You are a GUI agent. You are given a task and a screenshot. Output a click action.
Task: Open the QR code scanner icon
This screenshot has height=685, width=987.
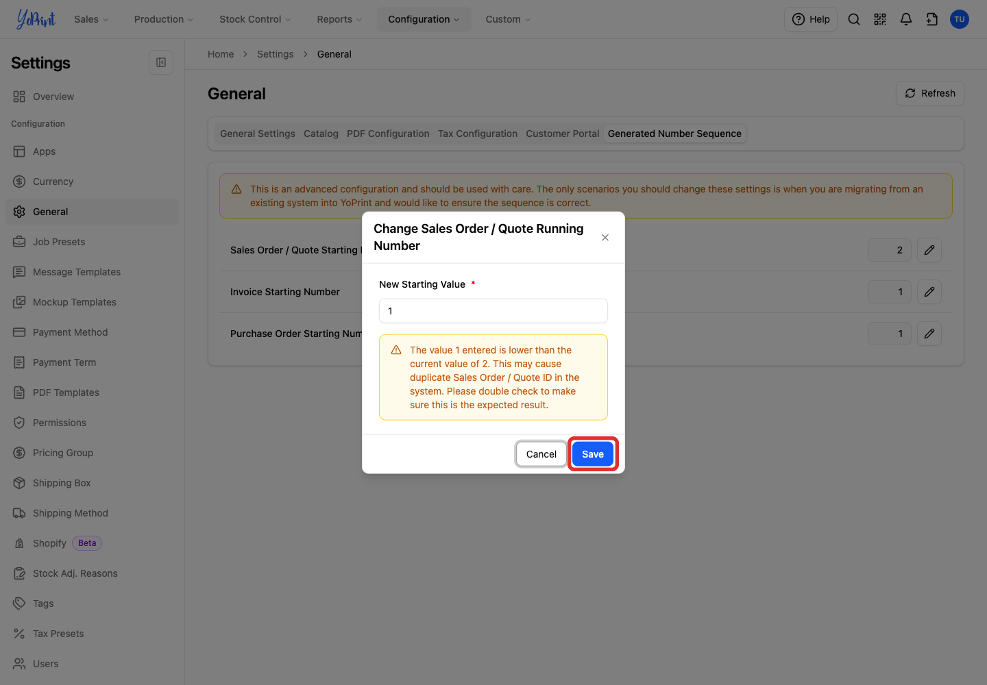[880, 19]
